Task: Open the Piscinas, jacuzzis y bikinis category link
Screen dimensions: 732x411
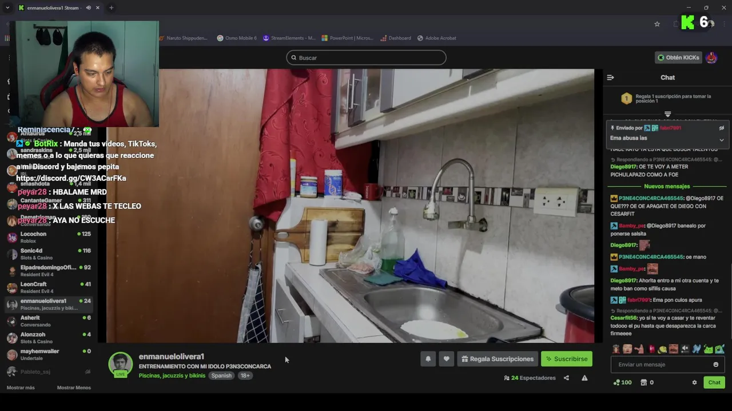Action: pos(172,376)
